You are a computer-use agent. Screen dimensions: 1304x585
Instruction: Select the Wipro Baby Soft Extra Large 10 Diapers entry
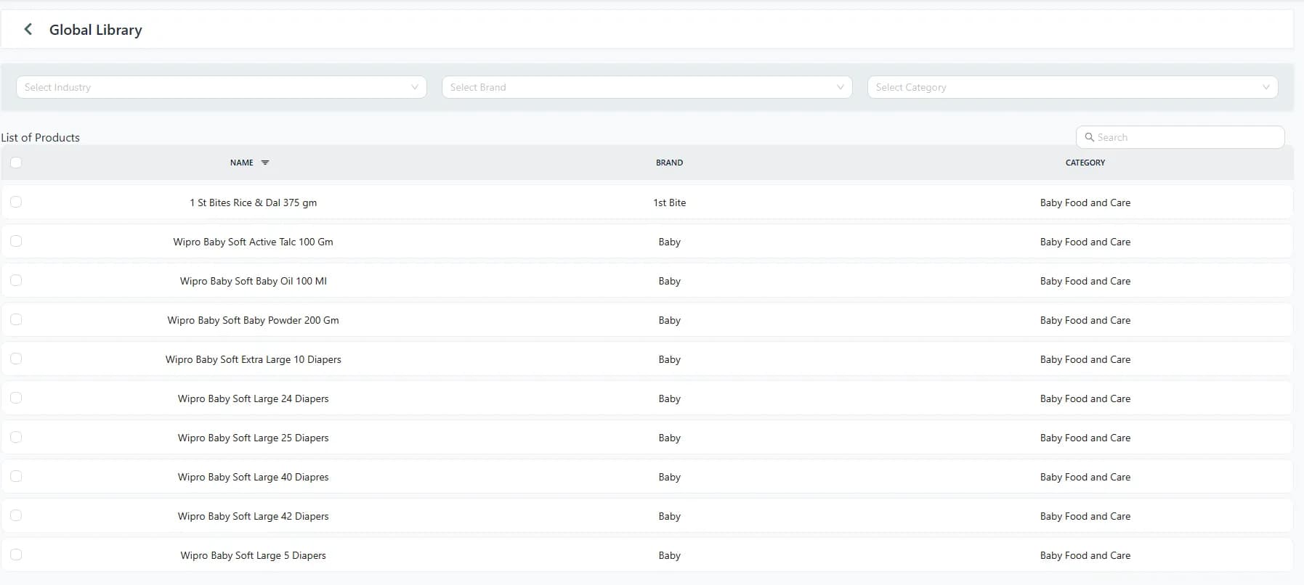pos(647,359)
